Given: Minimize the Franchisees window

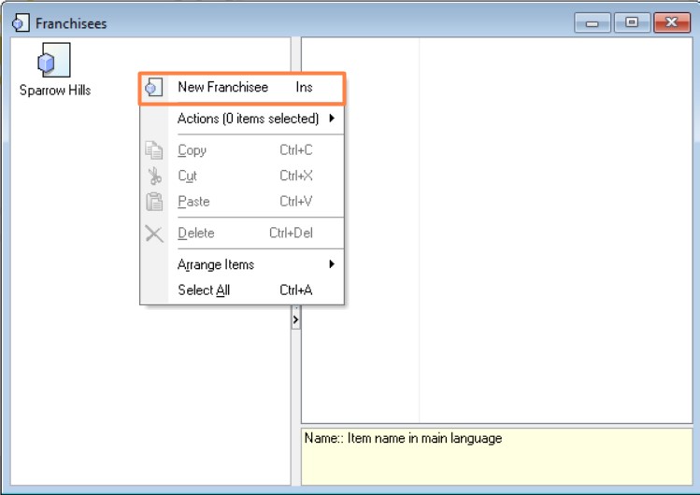Looking at the screenshot, I should [592, 22].
